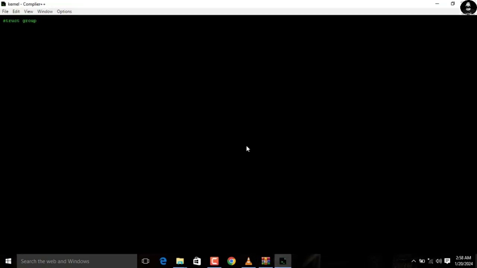The width and height of the screenshot is (477, 268).
Task: Open VLC media player from the taskbar
Action: [249, 261]
